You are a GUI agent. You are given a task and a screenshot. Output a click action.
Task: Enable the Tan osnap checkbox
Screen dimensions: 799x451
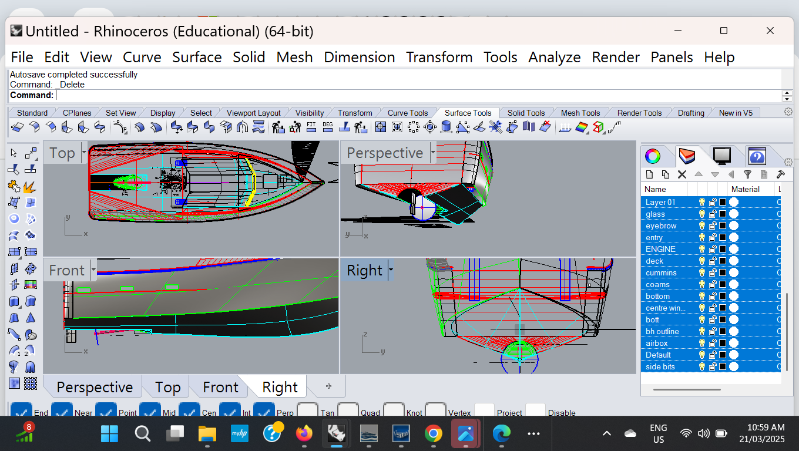(x=307, y=412)
